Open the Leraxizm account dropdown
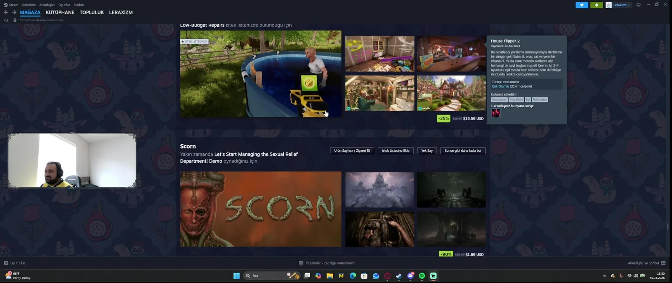 [x=619, y=5]
